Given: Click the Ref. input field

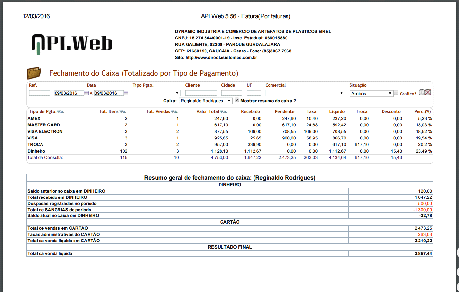Looking at the screenshot, I should (40, 93).
